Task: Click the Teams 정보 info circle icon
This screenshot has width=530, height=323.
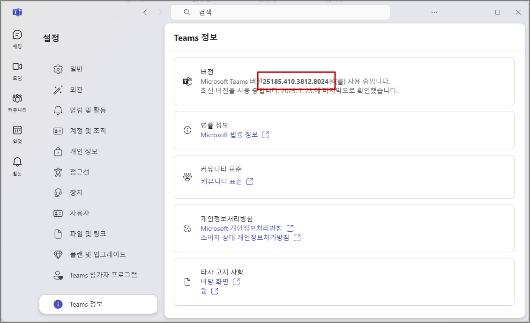Action: coord(58,304)
